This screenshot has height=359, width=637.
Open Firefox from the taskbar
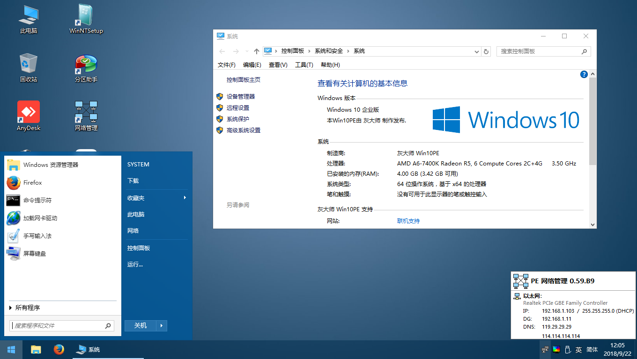click(x=59, y=350)
